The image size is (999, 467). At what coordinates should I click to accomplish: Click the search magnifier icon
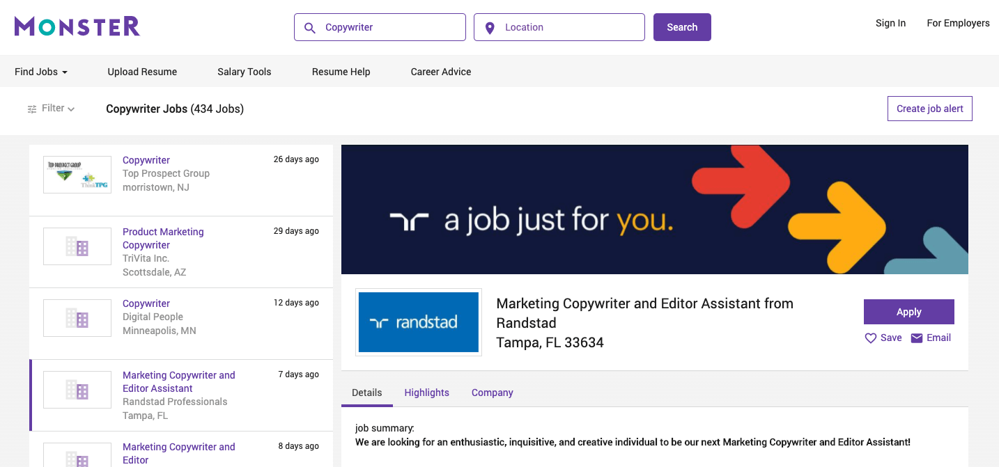310,28
